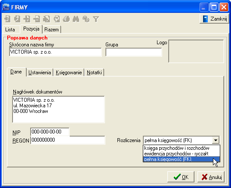The height and width of the screenshot is (188, 231).
Task: Go to the Lista tab
Action: pos(10,30)
